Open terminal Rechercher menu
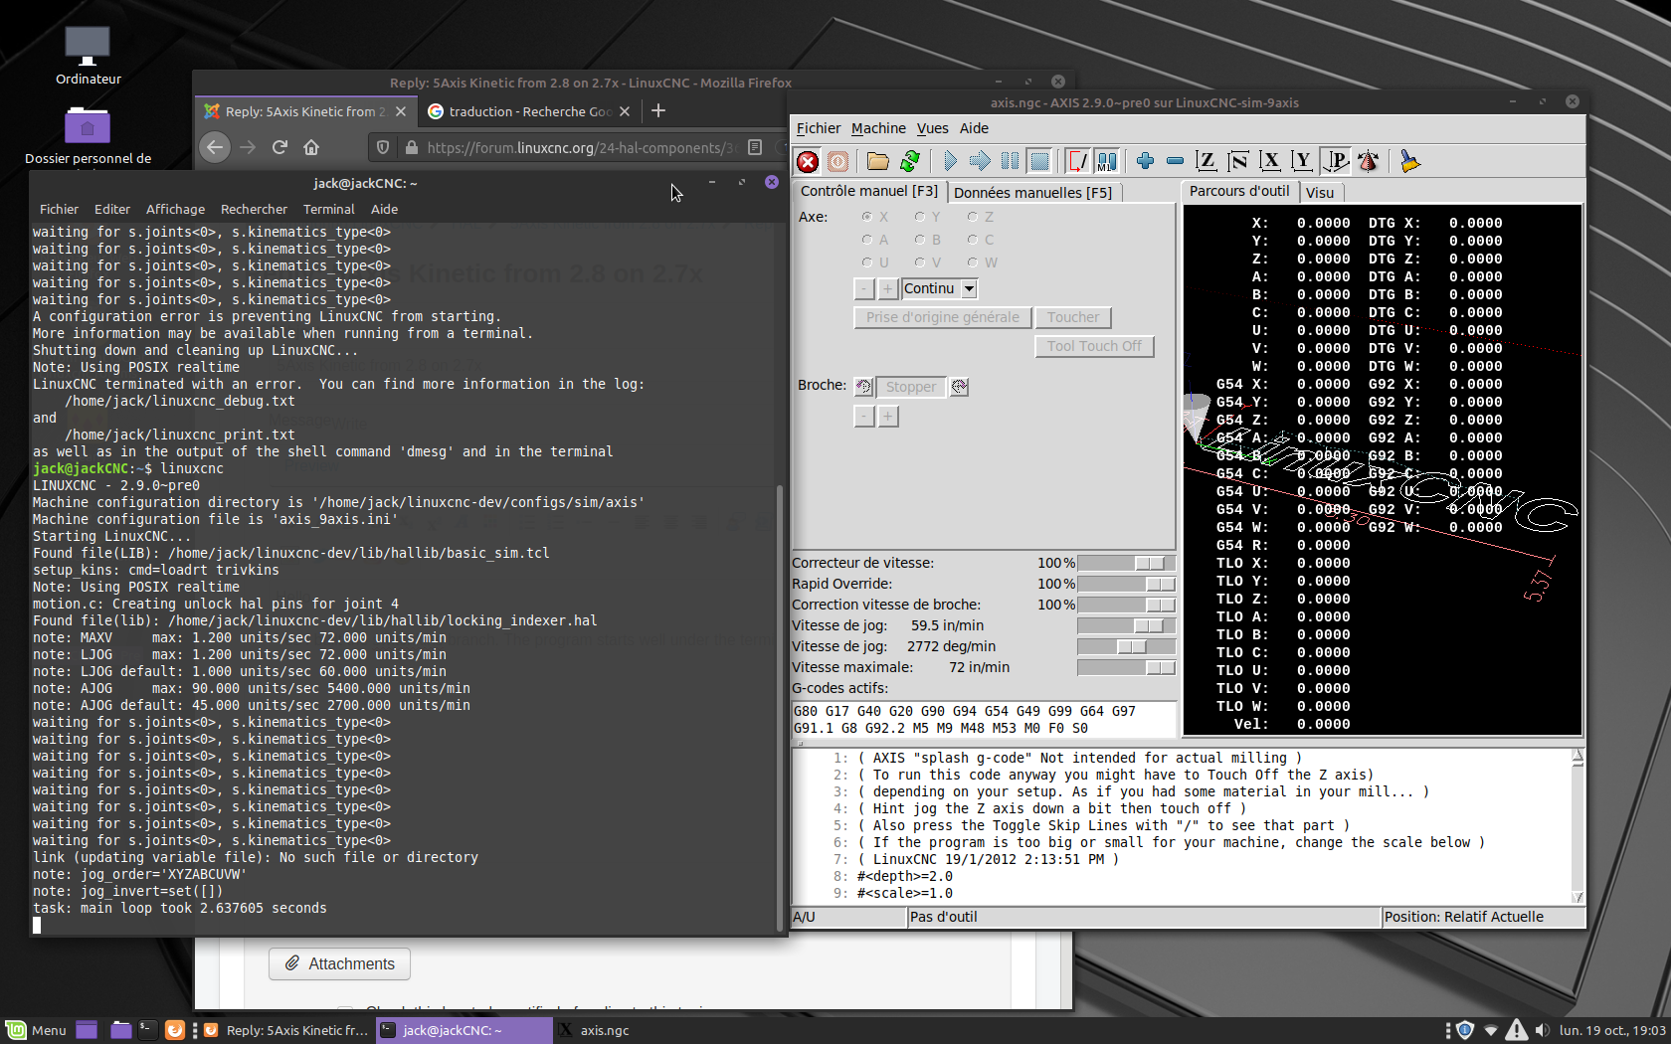 254,209
